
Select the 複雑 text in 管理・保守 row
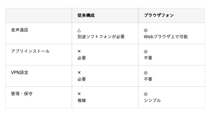click(82, 100)
